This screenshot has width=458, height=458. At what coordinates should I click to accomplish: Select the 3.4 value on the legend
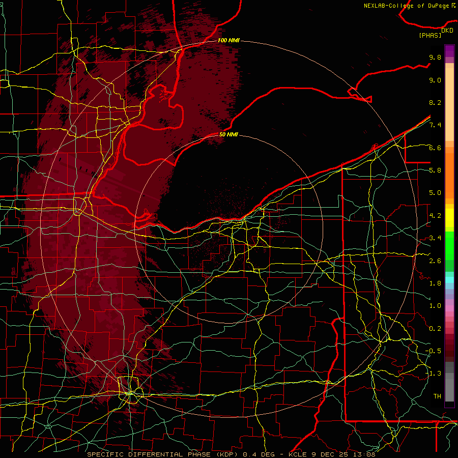point(435,238)
